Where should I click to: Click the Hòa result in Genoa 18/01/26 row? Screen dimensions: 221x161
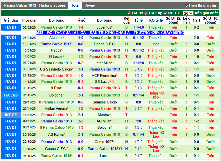pos(156,44)
